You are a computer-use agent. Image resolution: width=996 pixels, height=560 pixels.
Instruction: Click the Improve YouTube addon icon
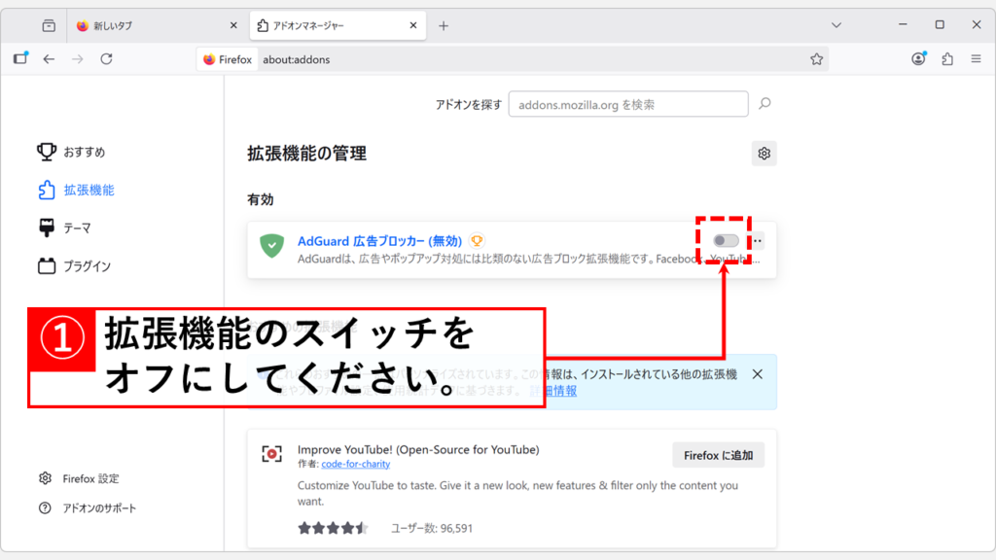click(x=272, y=453)
